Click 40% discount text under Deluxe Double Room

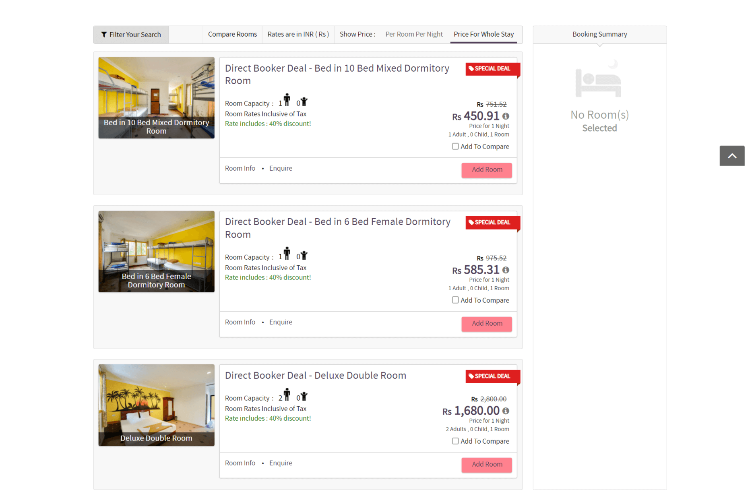point(268,419)
